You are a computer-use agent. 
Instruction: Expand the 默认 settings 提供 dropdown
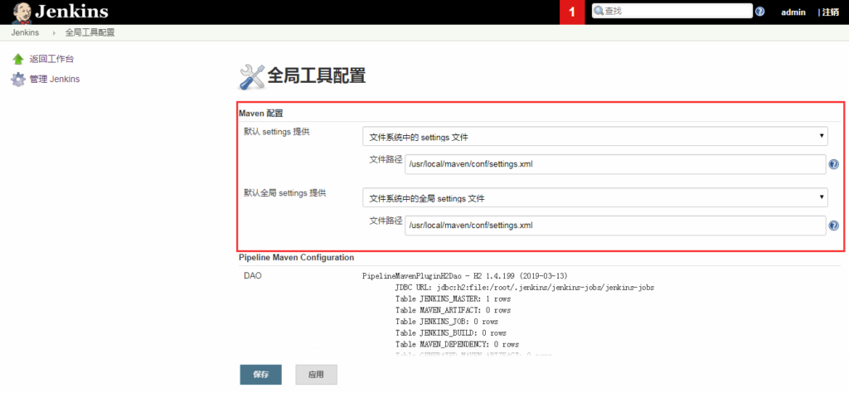point(594,137)
